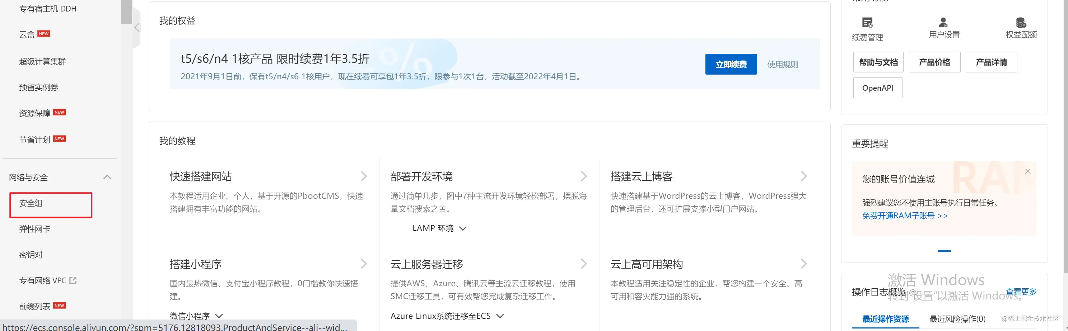
Task: Open the 云上服务器迁移 tutorial arrow
Action: tap(584, 264)
